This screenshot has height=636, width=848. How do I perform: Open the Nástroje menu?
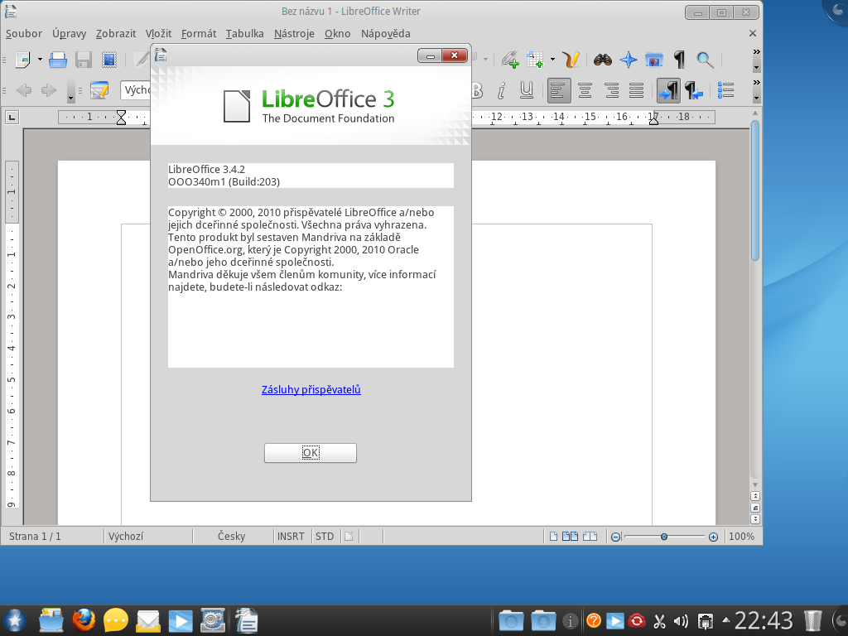click(294, 33)
